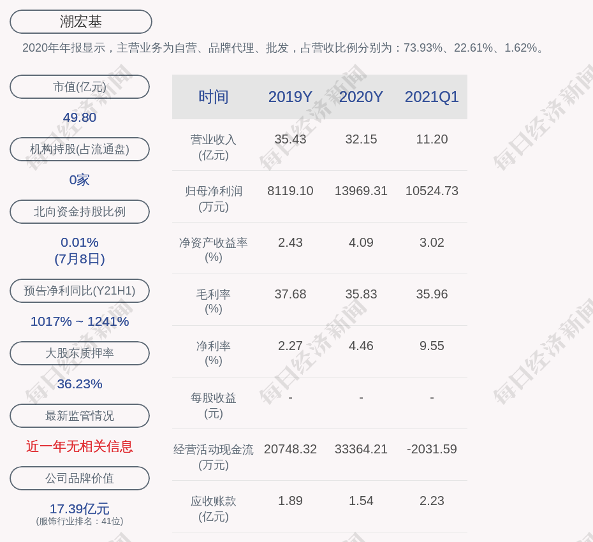The height and width of the screenshot is (542, 593).
Task: Select revenue value 35.43
Action: (x=290, y=139)
